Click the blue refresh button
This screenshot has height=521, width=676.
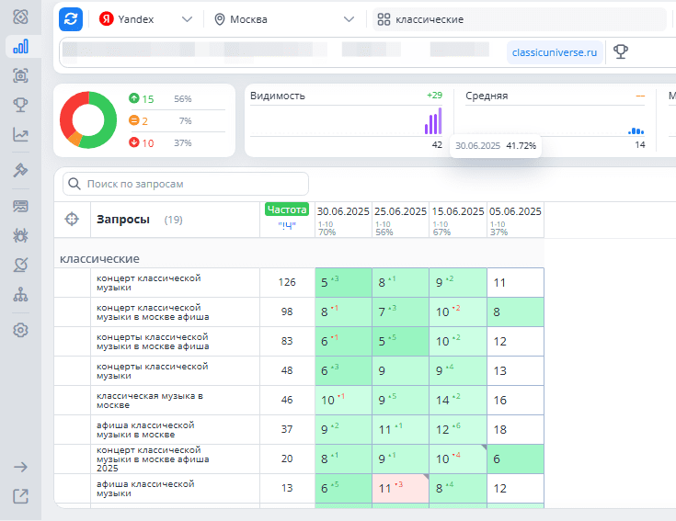(71, 19)
